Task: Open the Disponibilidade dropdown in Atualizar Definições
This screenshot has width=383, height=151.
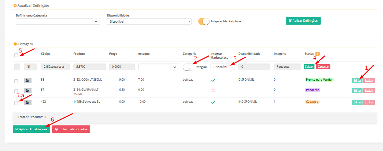Action: click(x=149, y=22)
